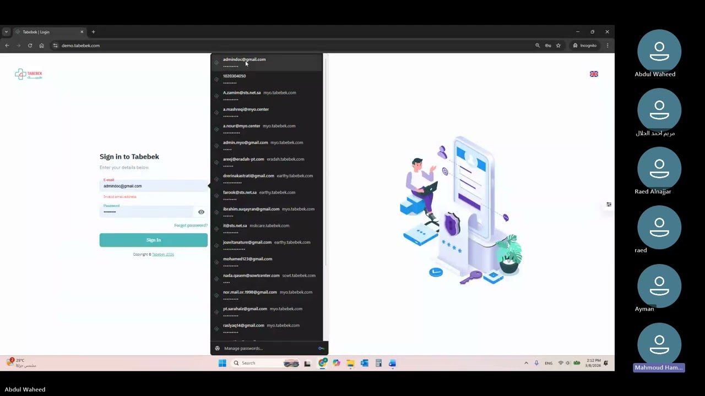Open the weather widget showing 25°C
The image size is (705, 396).
coord(21,362)
